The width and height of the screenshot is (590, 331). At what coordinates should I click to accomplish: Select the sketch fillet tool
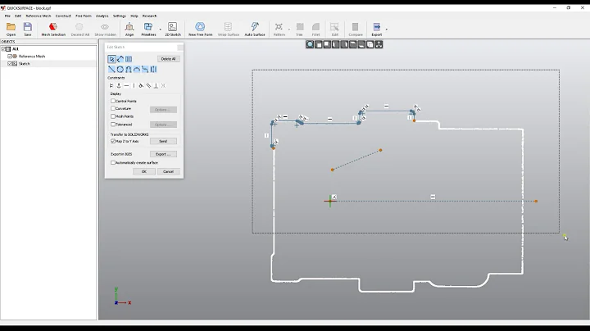(145, 69)
